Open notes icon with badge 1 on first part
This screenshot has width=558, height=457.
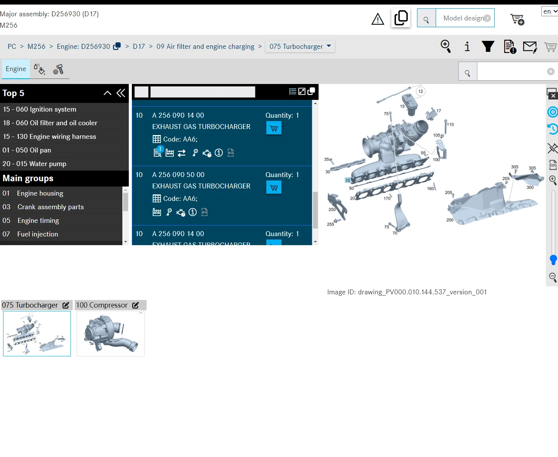coord(158,152)
